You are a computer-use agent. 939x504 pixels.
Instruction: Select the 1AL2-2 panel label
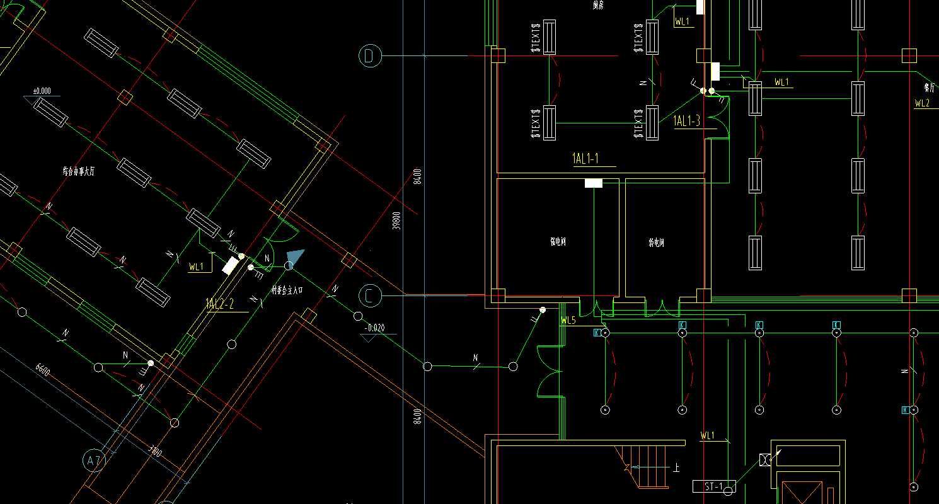pos(220,304)
